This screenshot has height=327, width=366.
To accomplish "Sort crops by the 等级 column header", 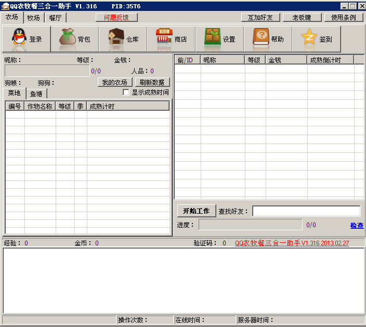I will point(65,106).
